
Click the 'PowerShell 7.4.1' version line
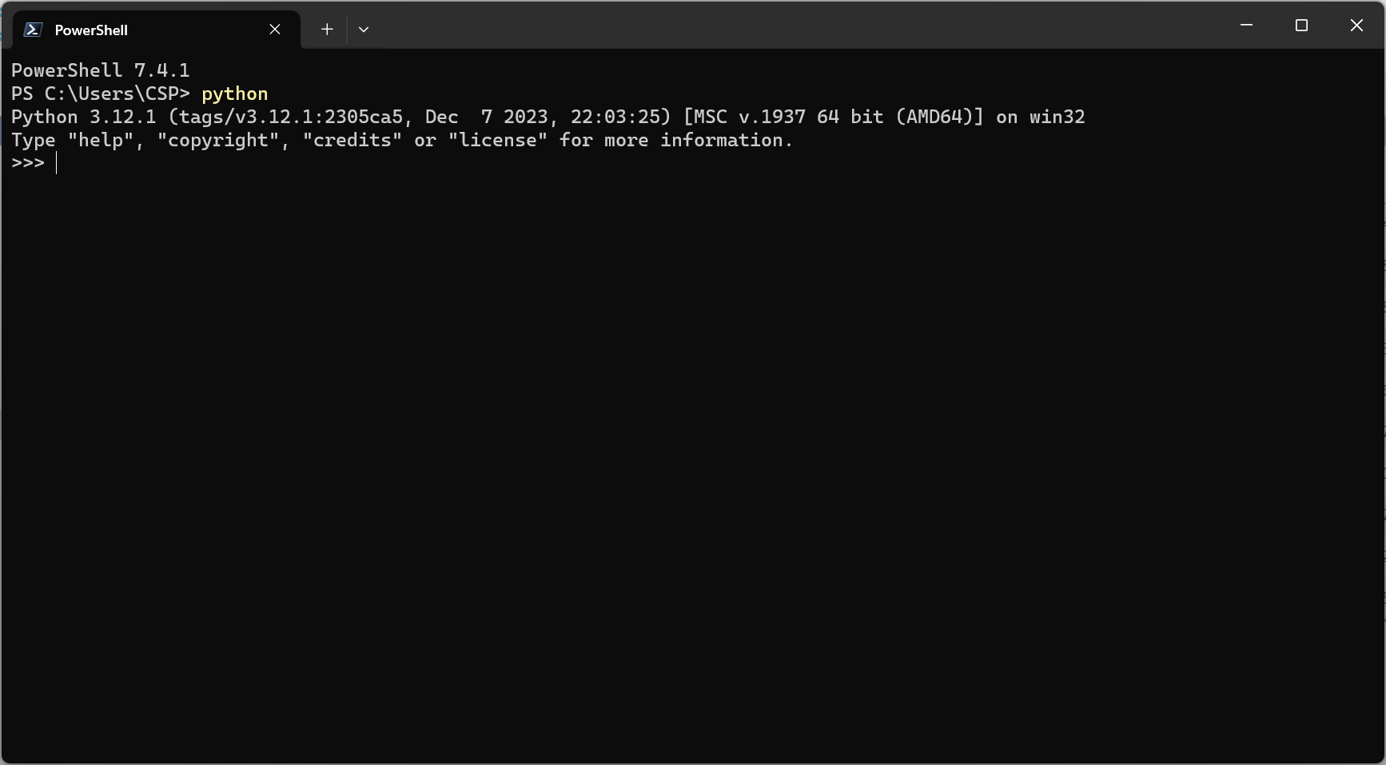101,70
